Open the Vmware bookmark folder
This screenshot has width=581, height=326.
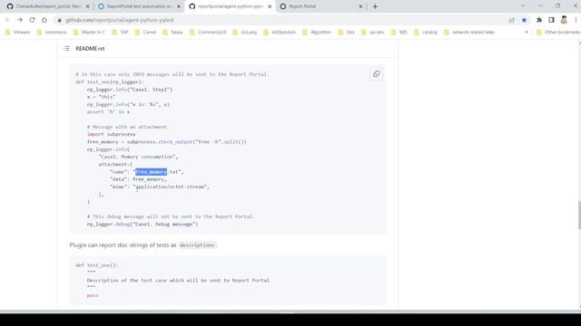pyautogui.click(x=18, y=33)
